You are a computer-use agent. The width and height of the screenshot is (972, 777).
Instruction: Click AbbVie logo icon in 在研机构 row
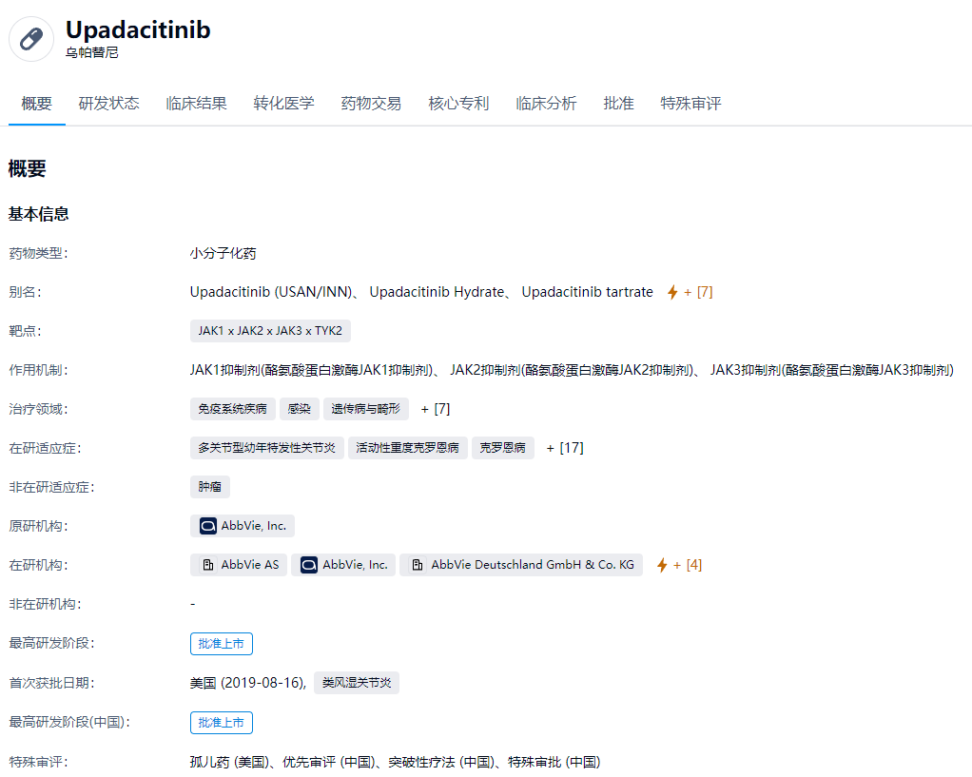point(309,565)
